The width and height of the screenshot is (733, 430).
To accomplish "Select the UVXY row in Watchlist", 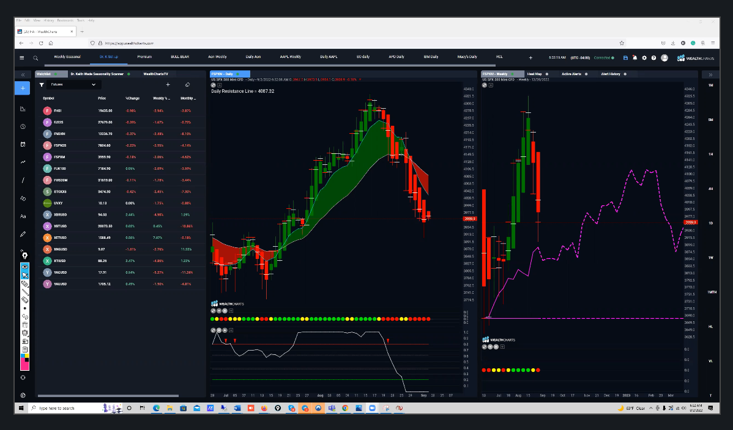I will (x=121, y=203).
